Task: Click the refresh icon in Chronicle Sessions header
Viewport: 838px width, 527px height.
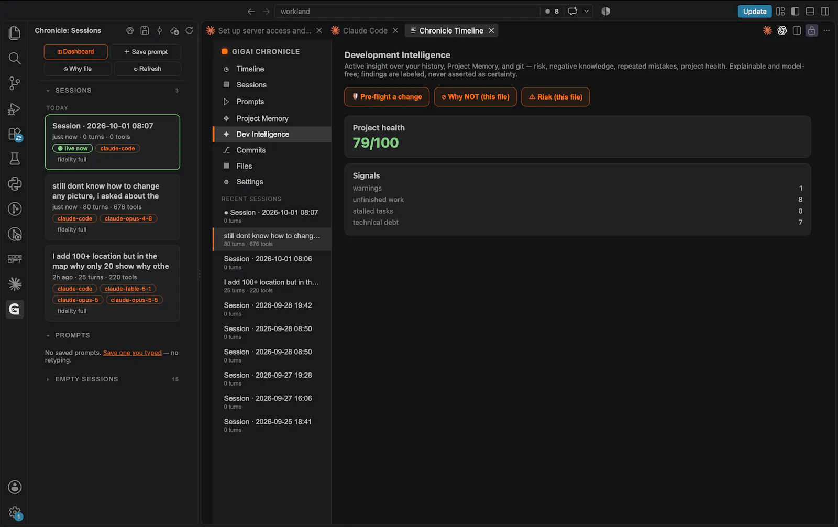Action: (x=189, y=30)
